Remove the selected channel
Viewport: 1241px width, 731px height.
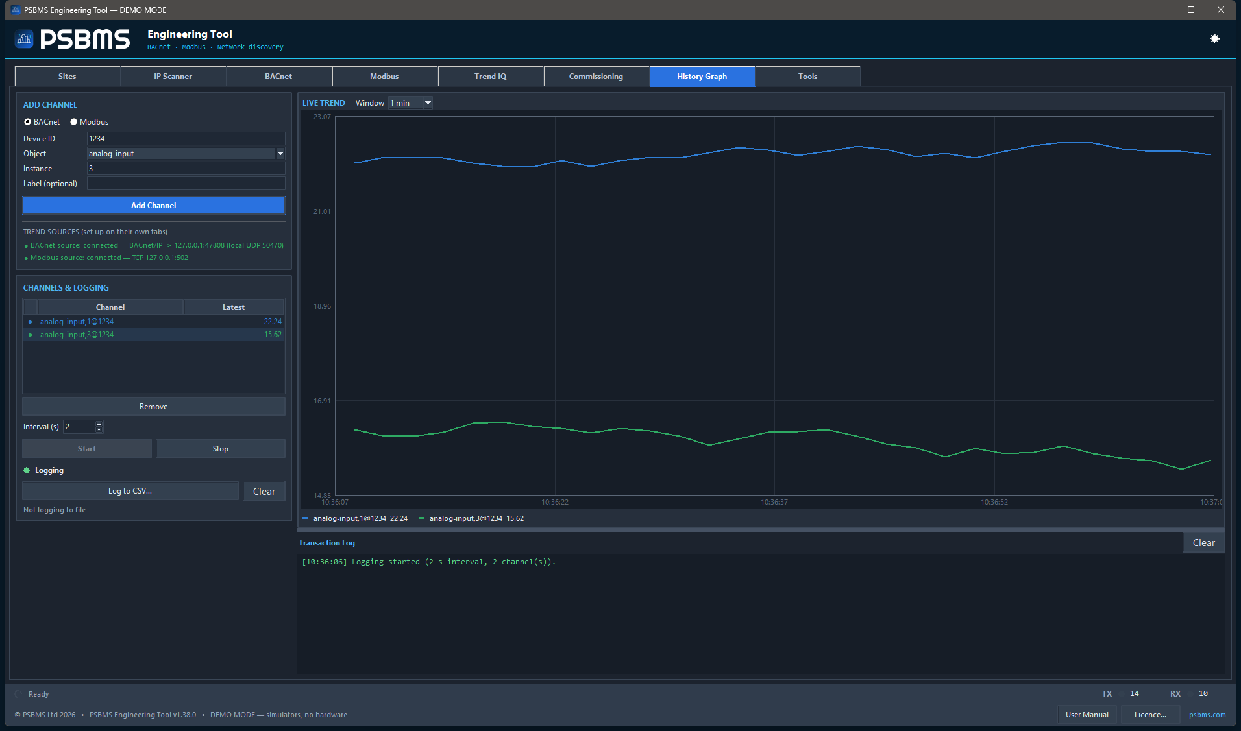click(x=154, y=407)
